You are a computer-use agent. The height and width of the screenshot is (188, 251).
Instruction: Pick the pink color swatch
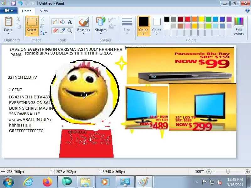point(188,26)
